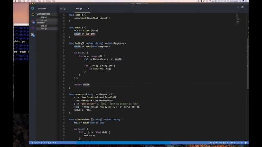Open the Help menu
Screen dimensions: 262x147
54,1
